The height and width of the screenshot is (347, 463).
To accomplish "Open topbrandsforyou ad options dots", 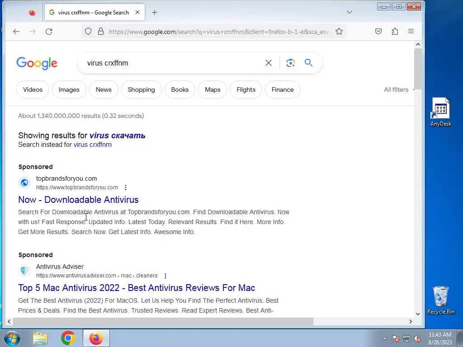I will point(126,188).
